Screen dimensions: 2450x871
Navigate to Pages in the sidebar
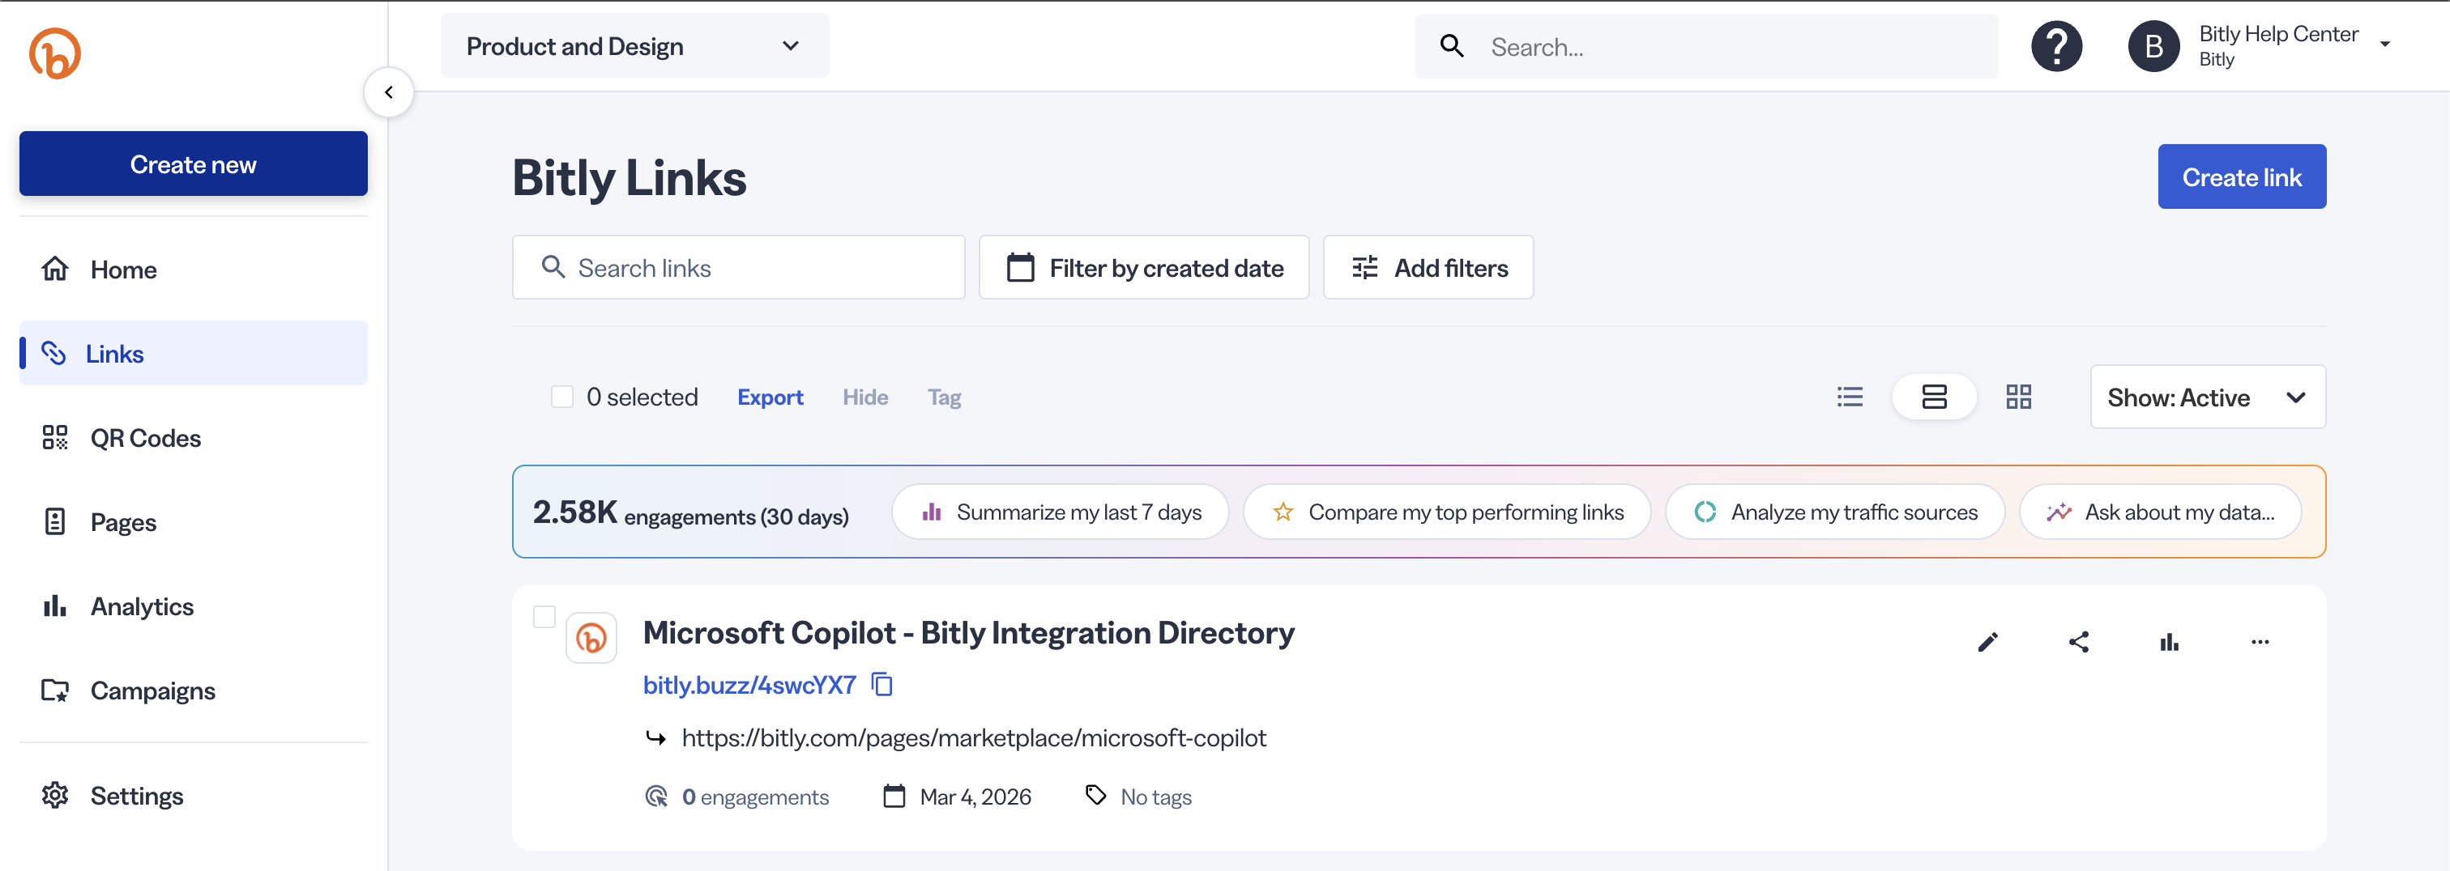point(193,522)
